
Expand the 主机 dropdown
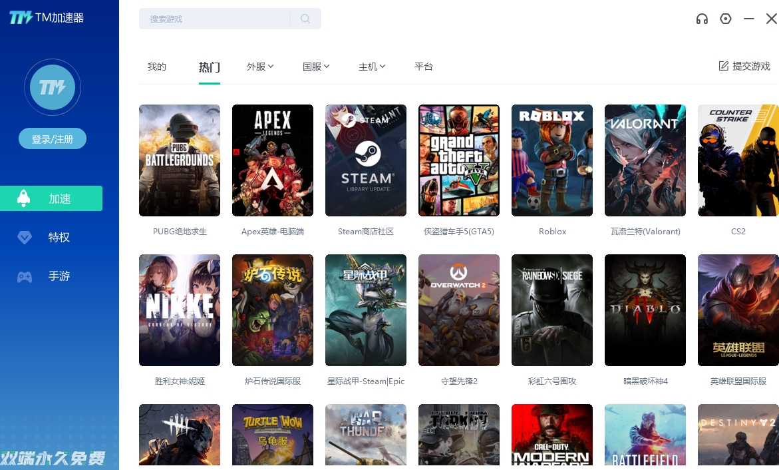[372, 67]
